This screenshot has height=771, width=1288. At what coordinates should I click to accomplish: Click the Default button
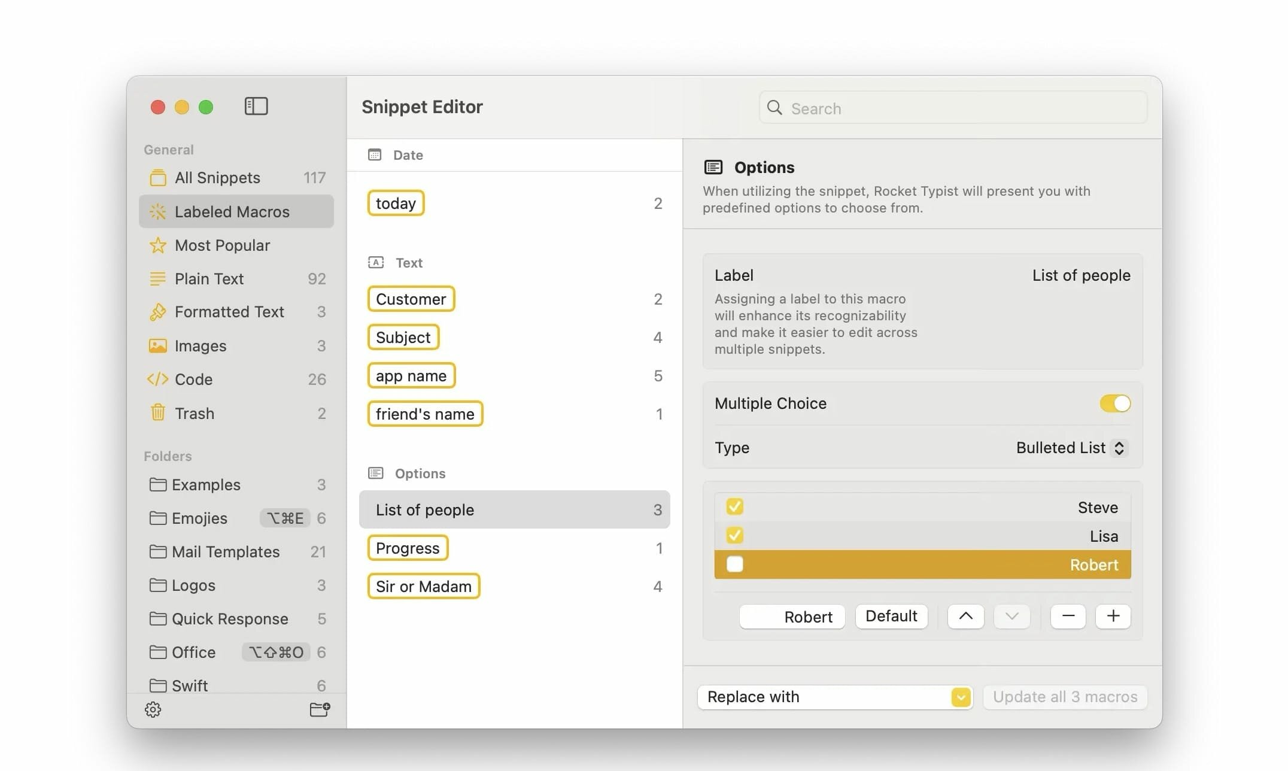[x=891, y=616]
